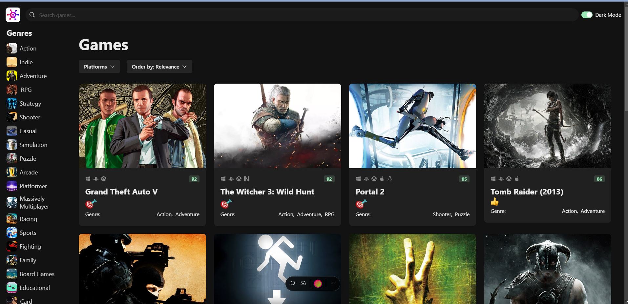Screen dimensions: 628x304
Task: Click the inbox icon on the Portal card overlay
Action: 304,283
